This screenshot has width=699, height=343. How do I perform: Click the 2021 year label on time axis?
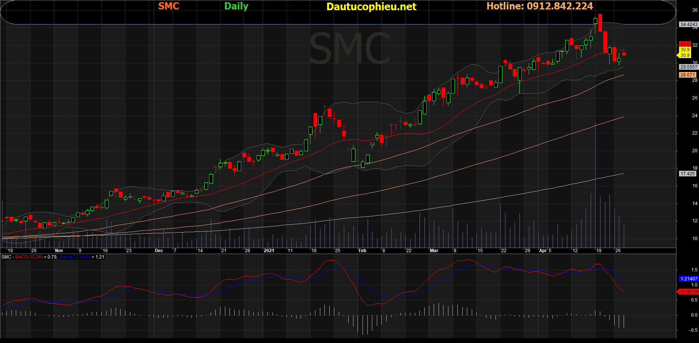(269, 251)
